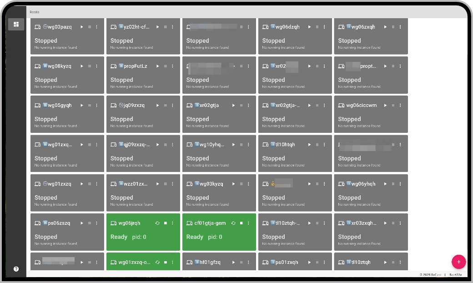Screen dimensions: 473x283
Task: Click the Restis title in top bar
Action: [x=35, y=12]
